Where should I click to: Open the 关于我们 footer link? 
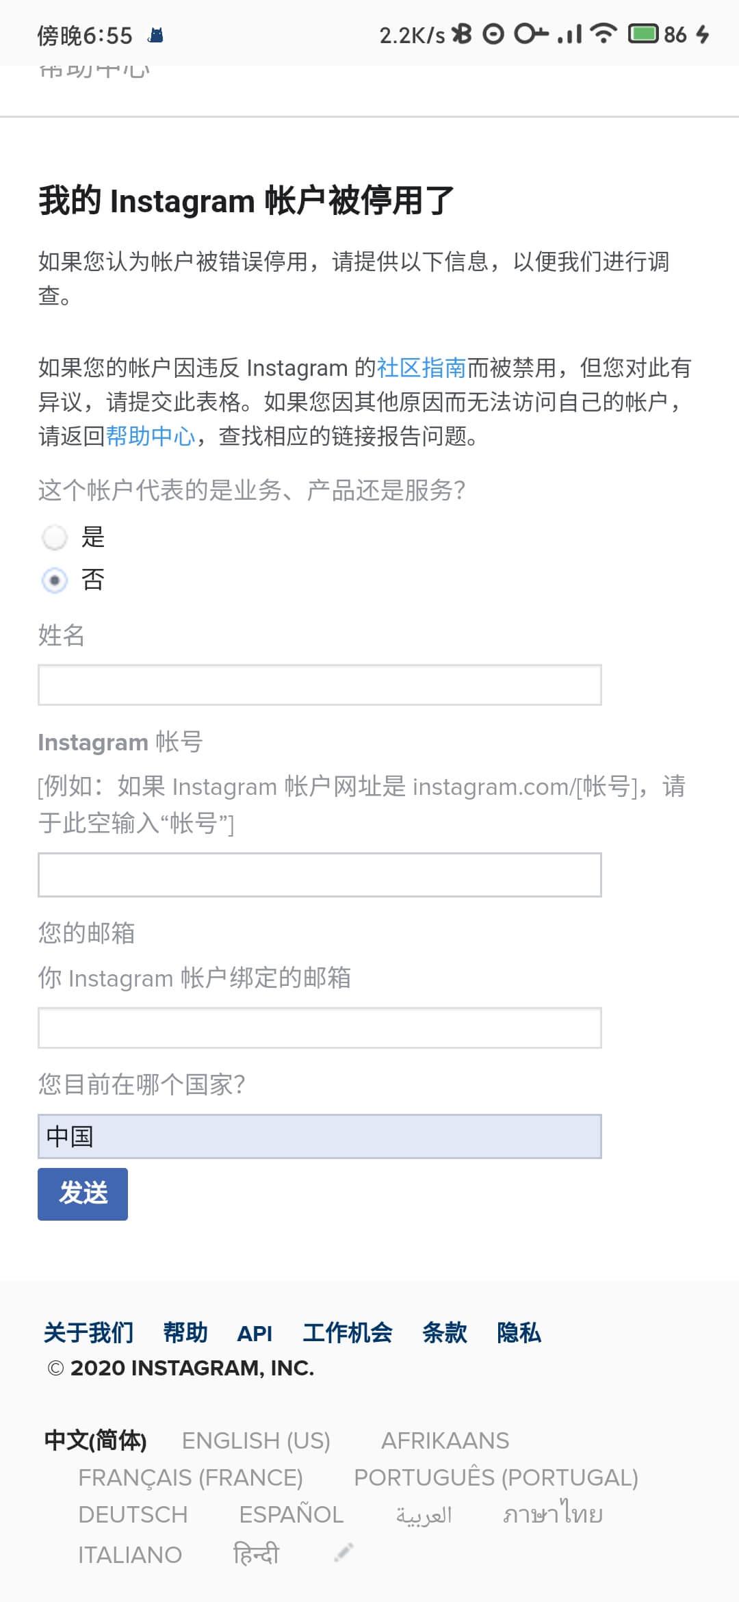pyautogui.click(x=88, y=1333)
